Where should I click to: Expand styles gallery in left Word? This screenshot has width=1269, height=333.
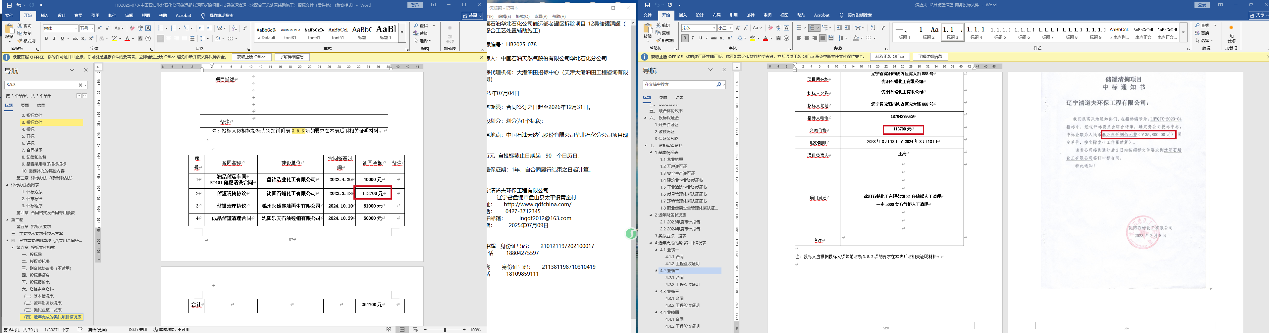click(402, 32)
